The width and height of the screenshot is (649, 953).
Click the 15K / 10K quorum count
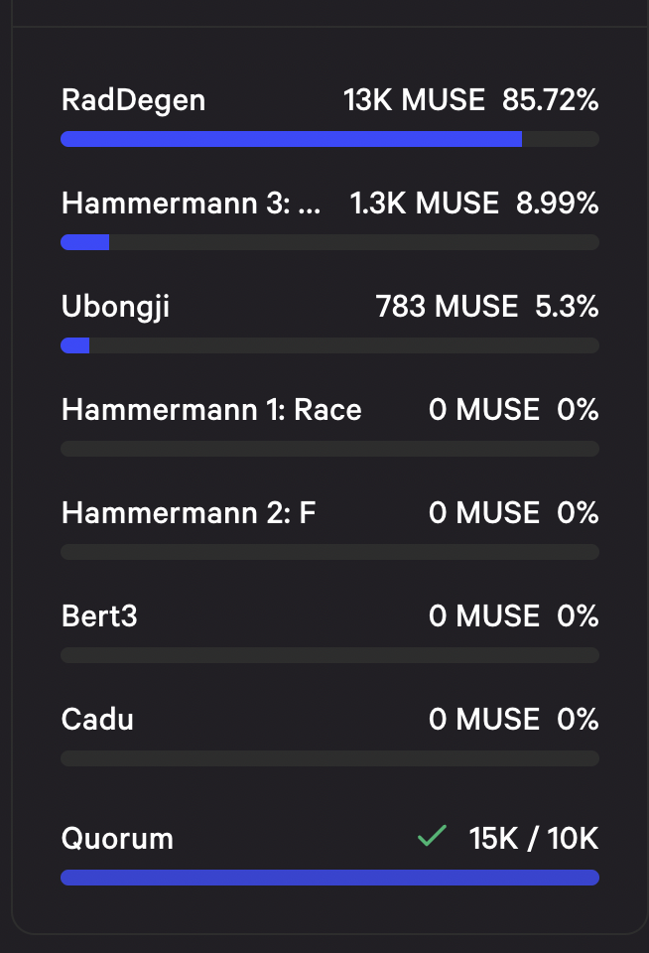tap(534, 838)
